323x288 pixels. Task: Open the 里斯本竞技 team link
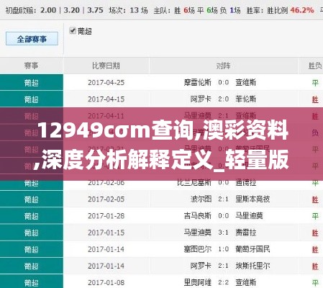click(x=253, y=199)
